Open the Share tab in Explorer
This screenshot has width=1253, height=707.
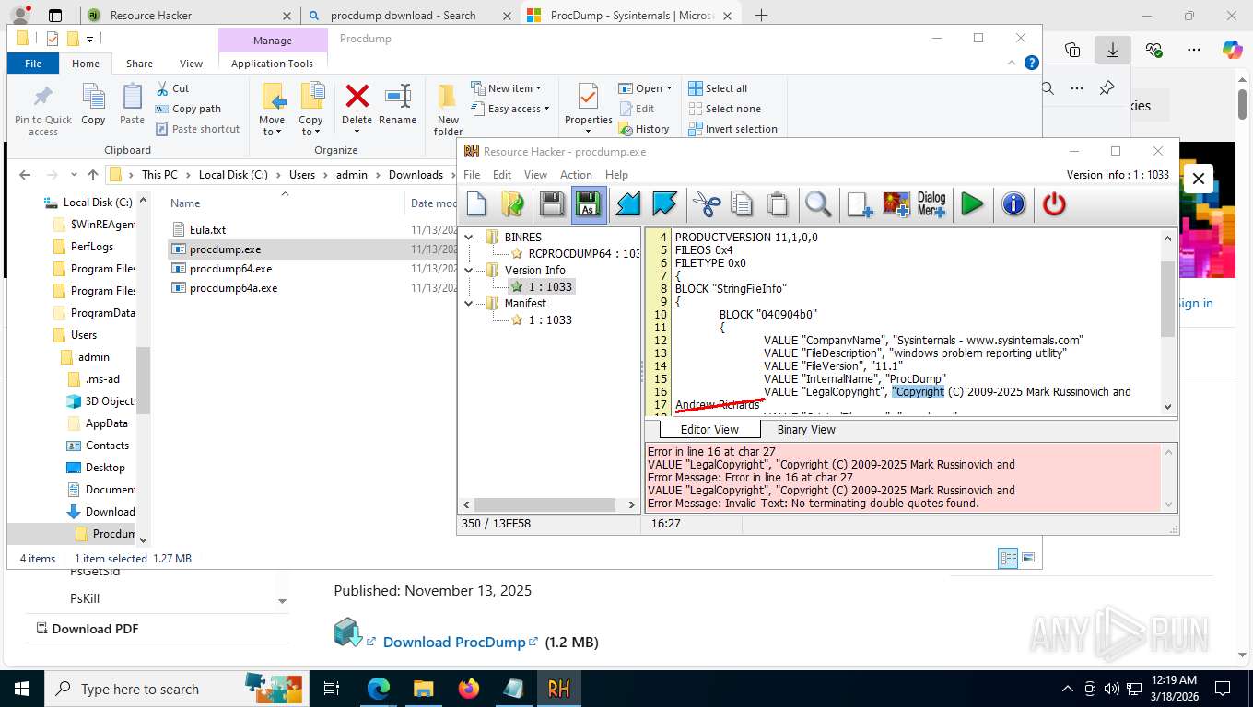pos(140,64)
